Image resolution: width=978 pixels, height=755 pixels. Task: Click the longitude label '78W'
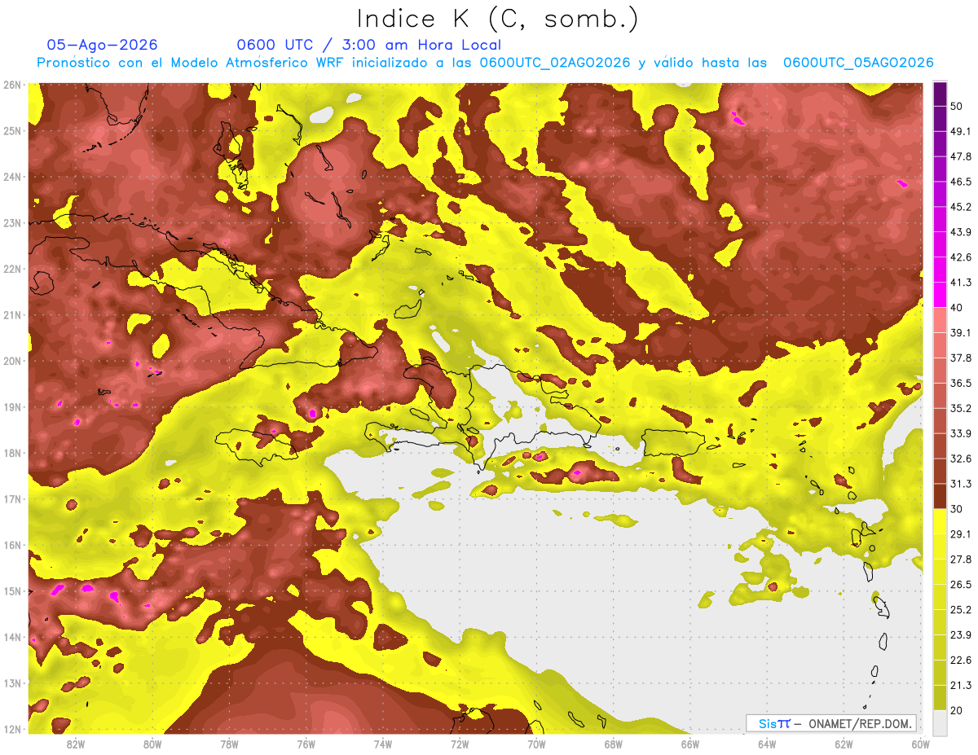(229, 744)
